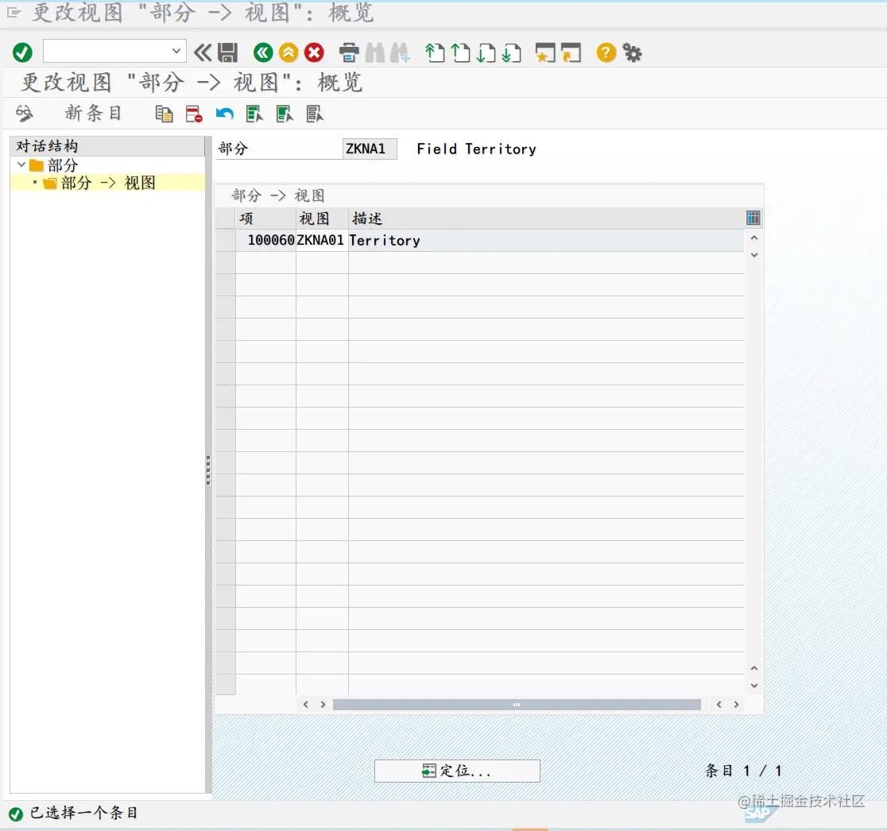Open table column settings icon
The image size is (887, 831).
(753, 218)
